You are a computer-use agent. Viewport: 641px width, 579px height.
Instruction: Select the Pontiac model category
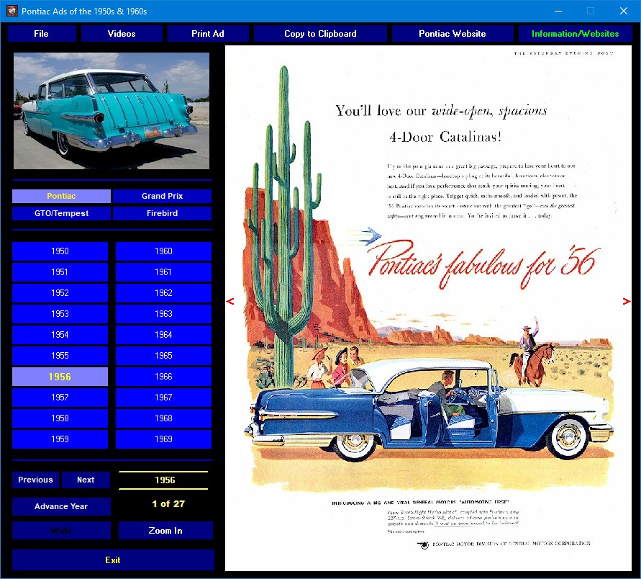click(x=61, y=196)
